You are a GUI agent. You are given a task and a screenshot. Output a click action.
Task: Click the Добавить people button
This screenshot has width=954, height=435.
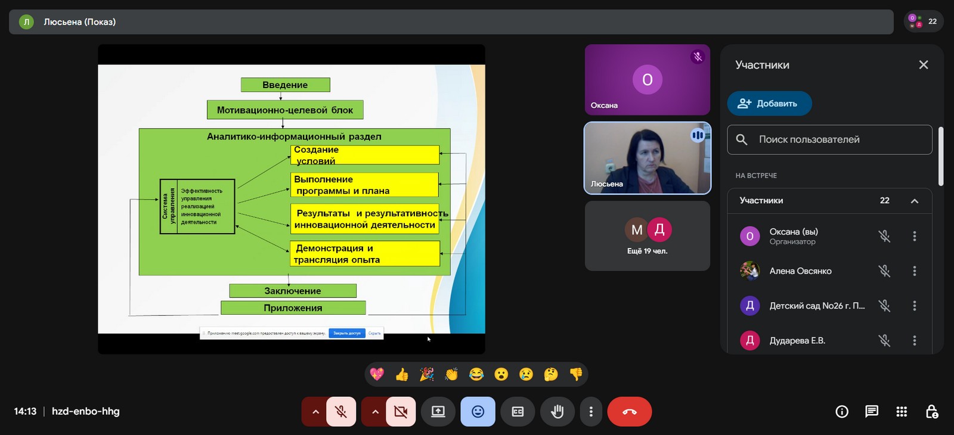click(x=769, y=104)
